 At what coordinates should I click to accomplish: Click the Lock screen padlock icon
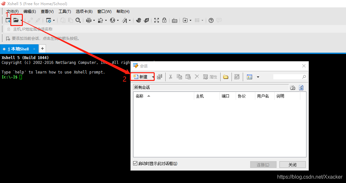(x=164, y=20)
